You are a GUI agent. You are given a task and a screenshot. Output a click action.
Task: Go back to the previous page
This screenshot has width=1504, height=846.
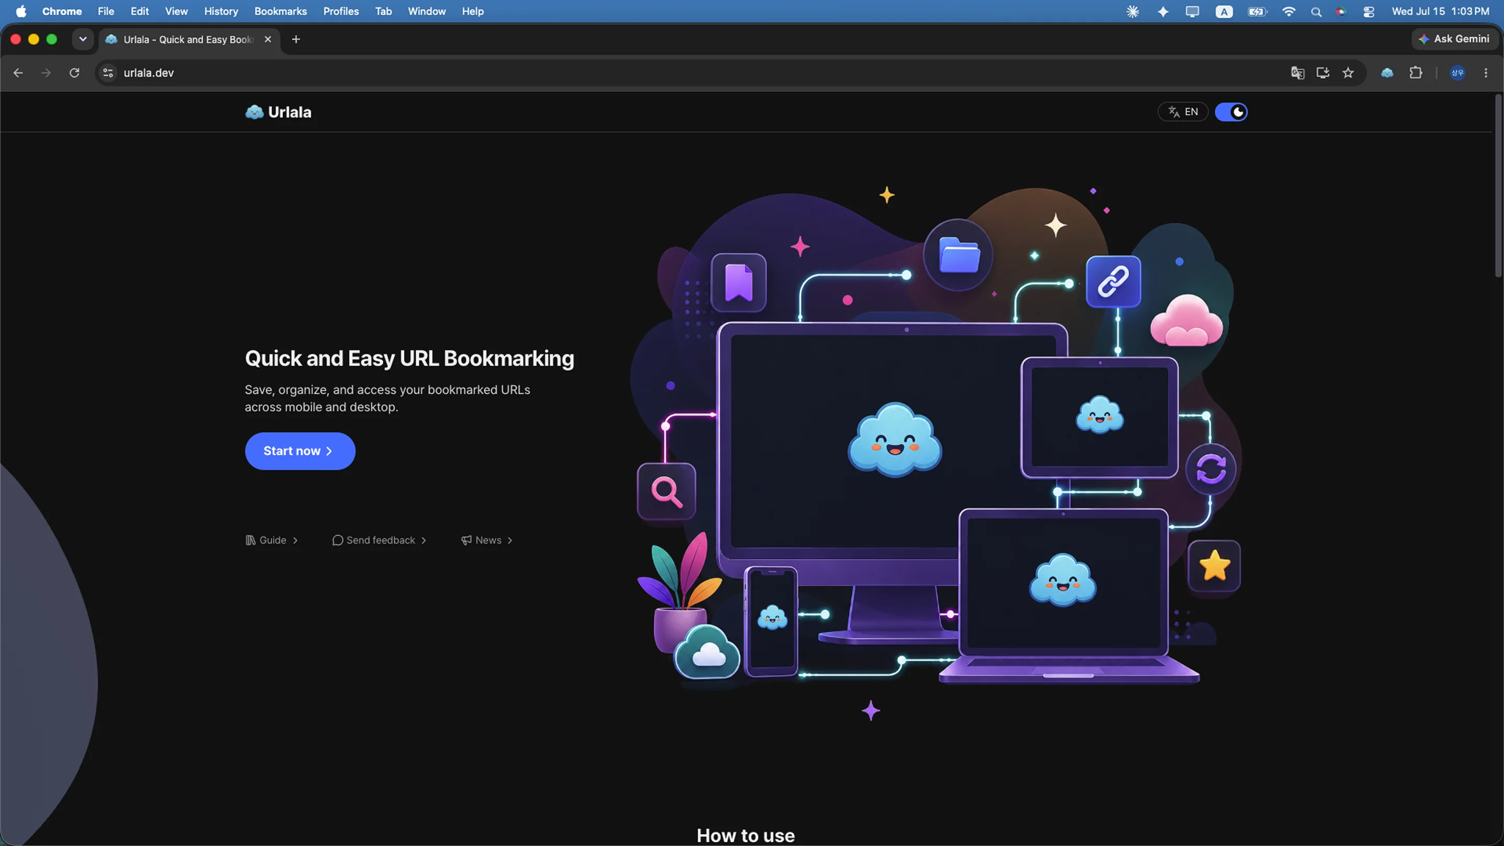coord(18,73)
